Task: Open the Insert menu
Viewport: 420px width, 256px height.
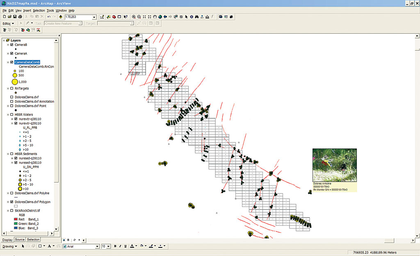Action: point(27,11)
